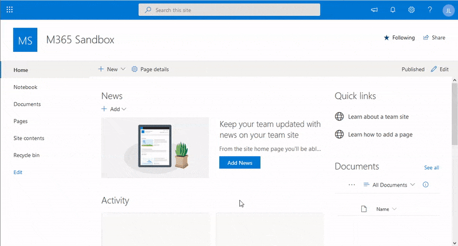
Task: Click the Activity section heading
Action: [x=115, y=200]
